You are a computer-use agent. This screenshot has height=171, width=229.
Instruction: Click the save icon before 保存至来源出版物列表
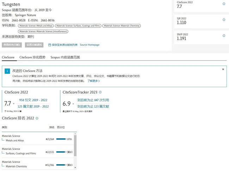pyautogui.click(x=50, y=45)
